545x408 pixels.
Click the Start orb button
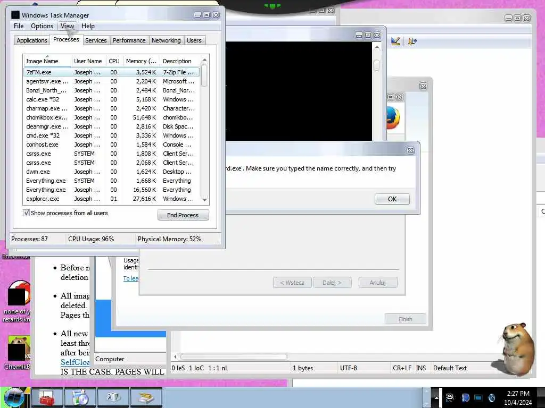(13, 398)
